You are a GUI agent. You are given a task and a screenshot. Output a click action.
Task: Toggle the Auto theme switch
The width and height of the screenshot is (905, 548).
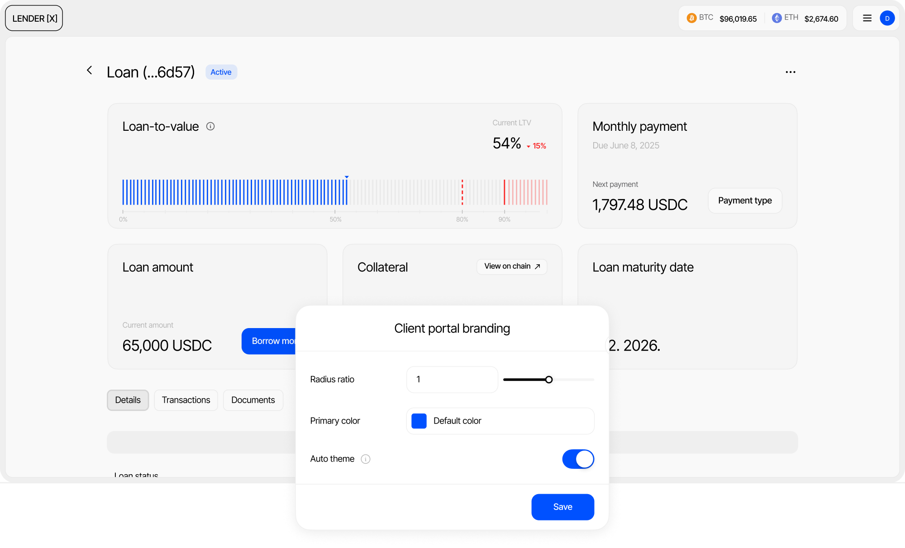[578, 459]
